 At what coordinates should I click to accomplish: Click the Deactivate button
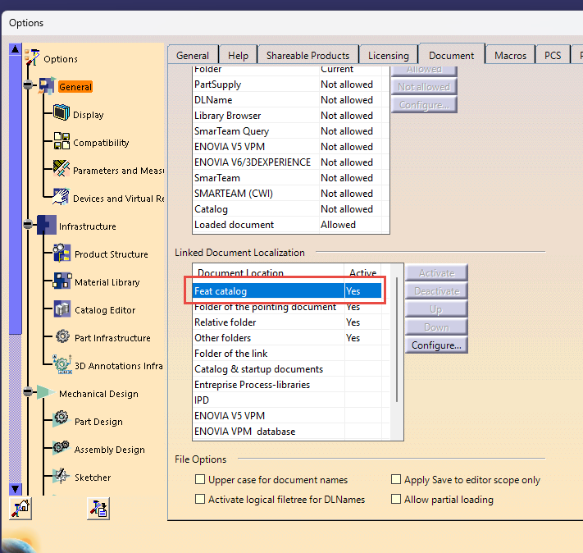[436, 291]
